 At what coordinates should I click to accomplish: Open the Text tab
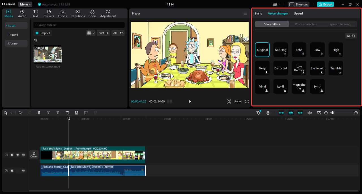pyautogui.click(x=35, y=14)
